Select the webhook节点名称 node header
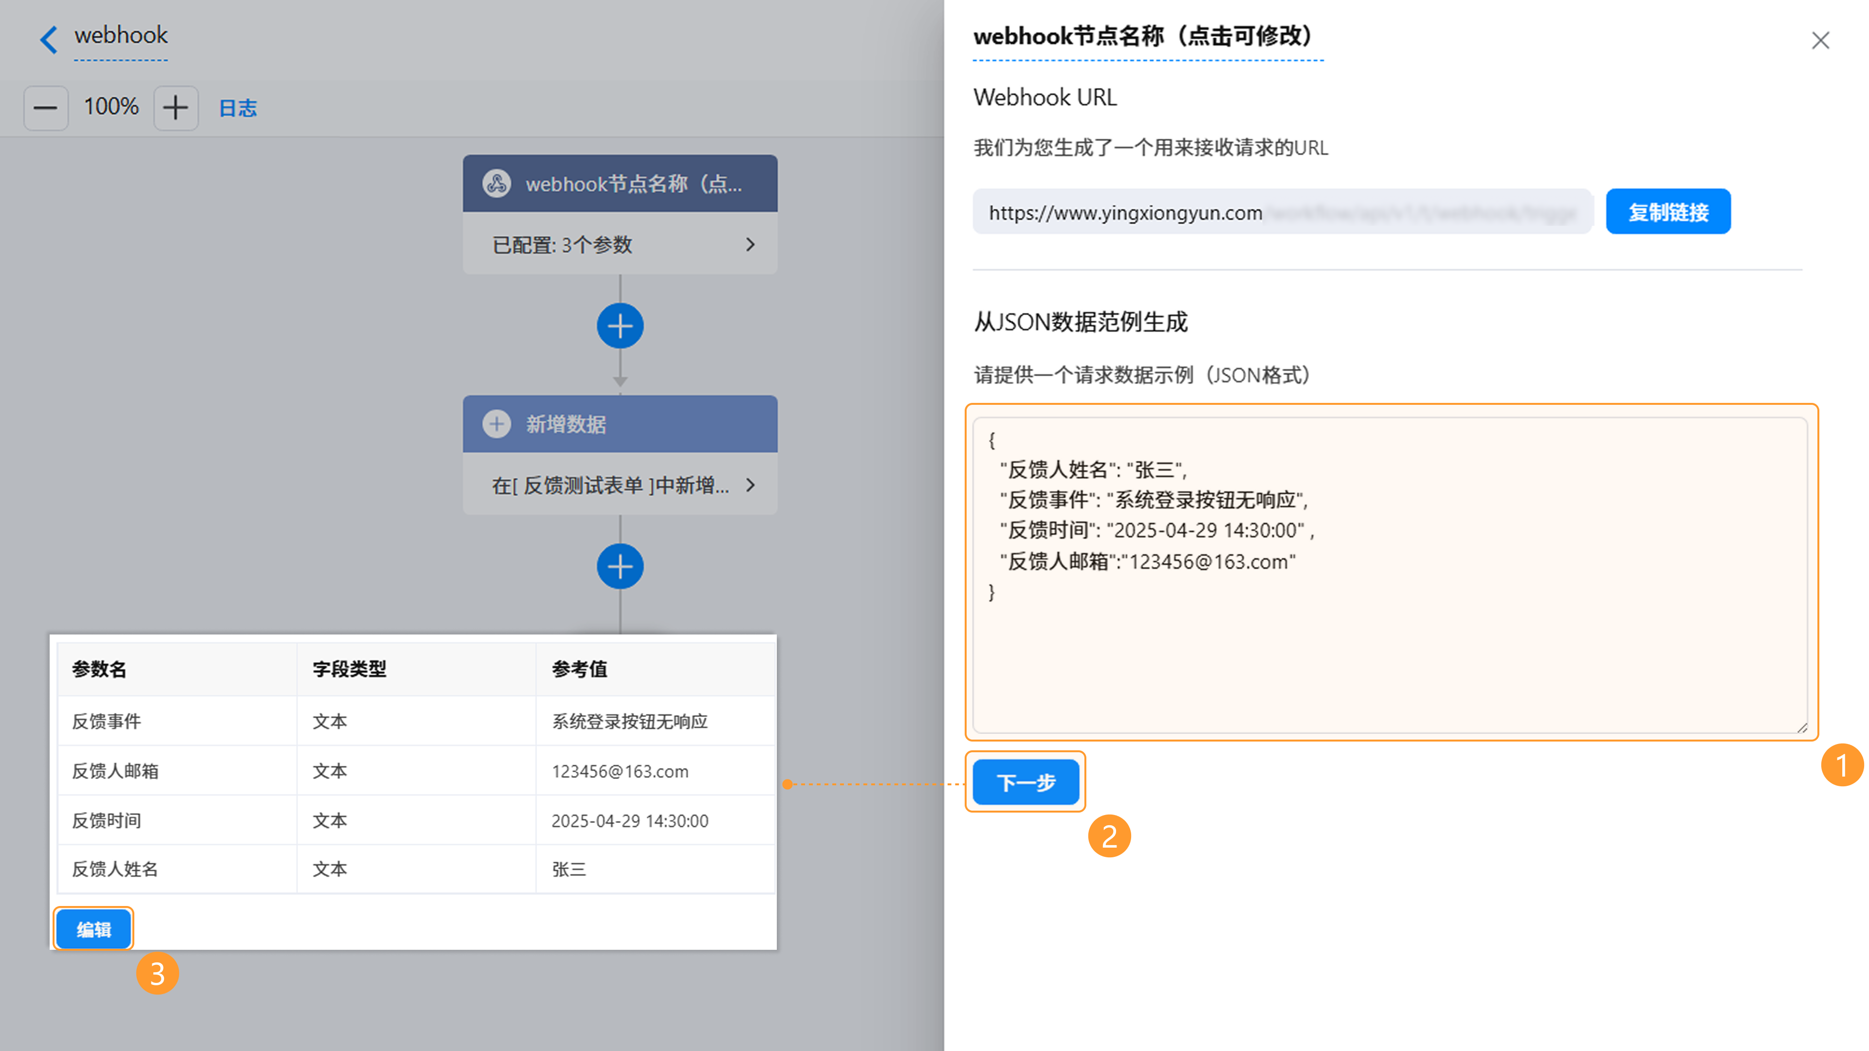This screenshot has height=1051, width=1869. 621,183
